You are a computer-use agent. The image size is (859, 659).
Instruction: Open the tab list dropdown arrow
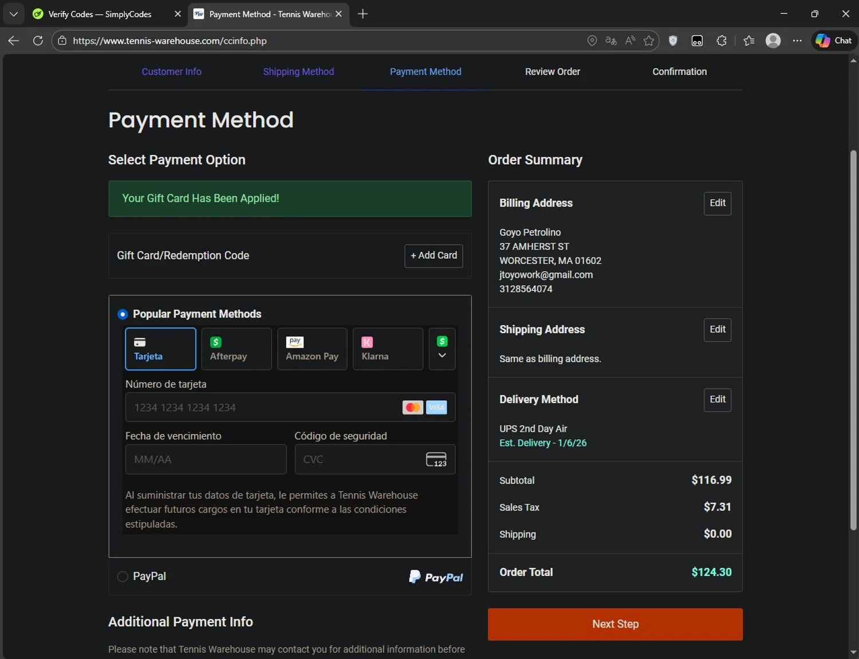tap(13, 14)
